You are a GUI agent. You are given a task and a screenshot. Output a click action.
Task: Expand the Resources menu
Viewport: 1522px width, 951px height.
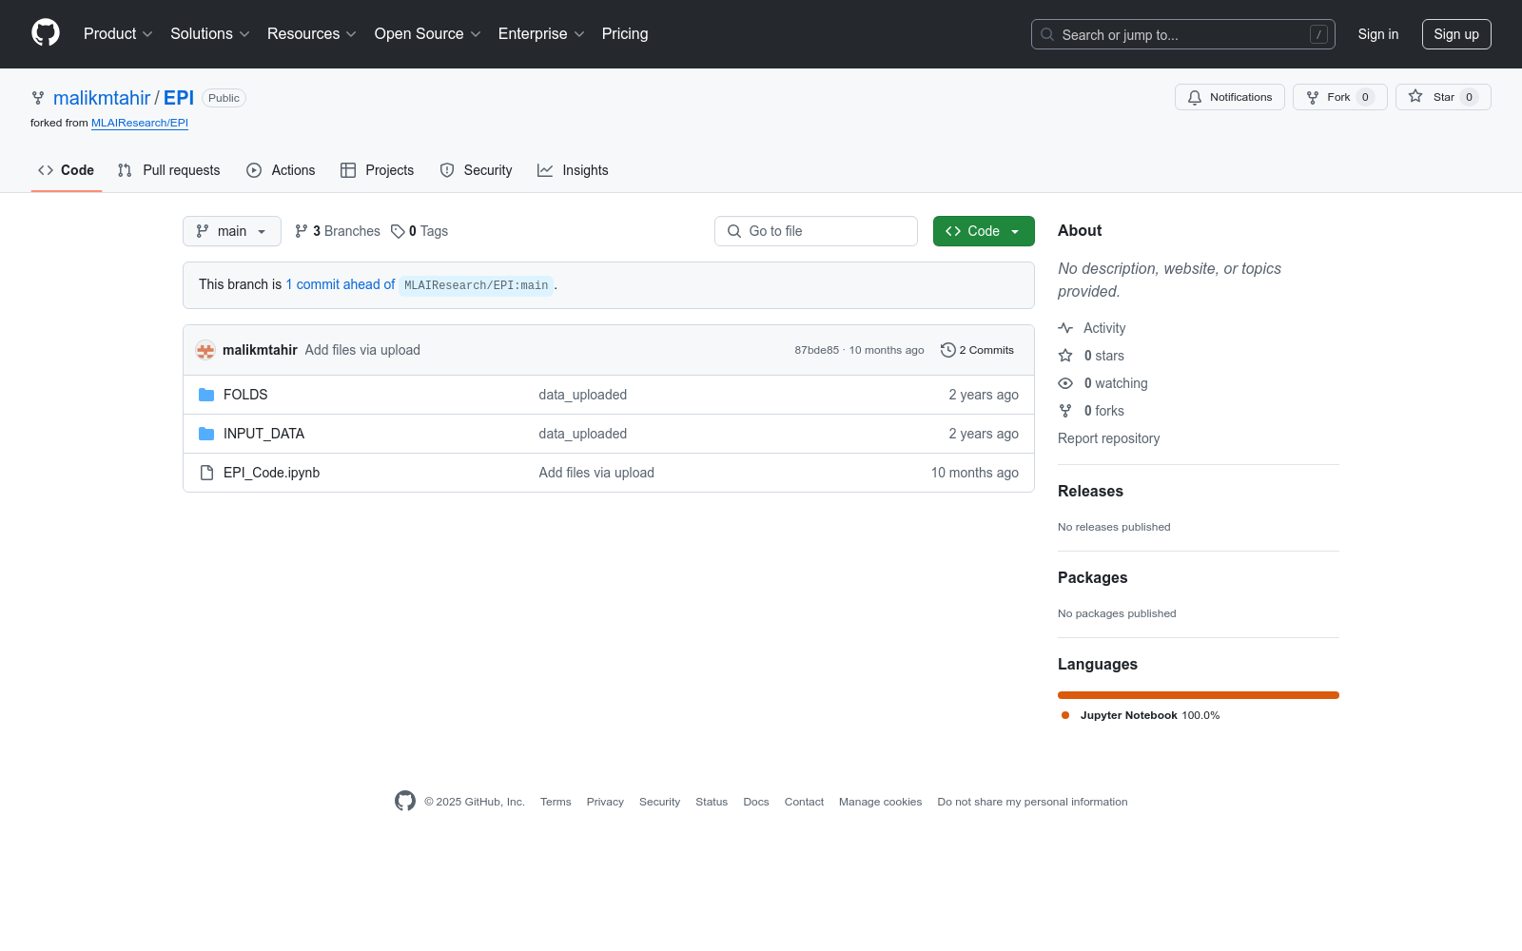click(312, 34)
